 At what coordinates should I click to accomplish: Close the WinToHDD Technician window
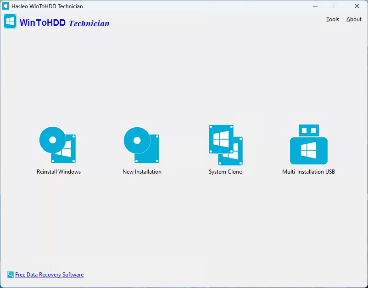click(x=357, y=6)
